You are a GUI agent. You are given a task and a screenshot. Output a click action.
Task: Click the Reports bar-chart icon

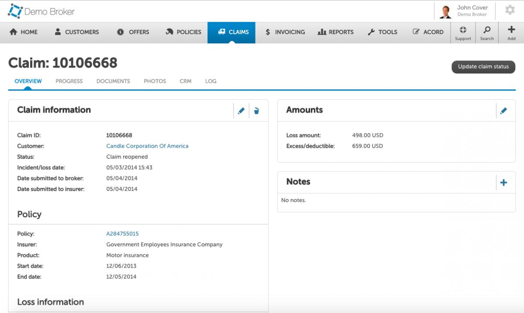(322, 32)
